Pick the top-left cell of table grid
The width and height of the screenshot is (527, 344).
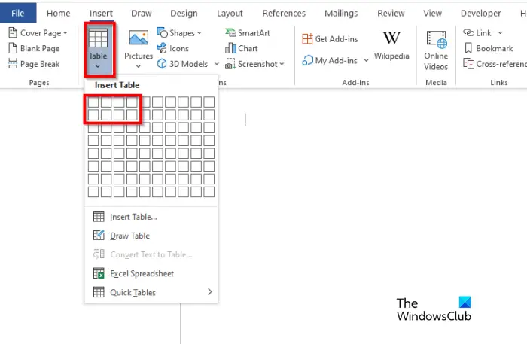coord(93,102)
